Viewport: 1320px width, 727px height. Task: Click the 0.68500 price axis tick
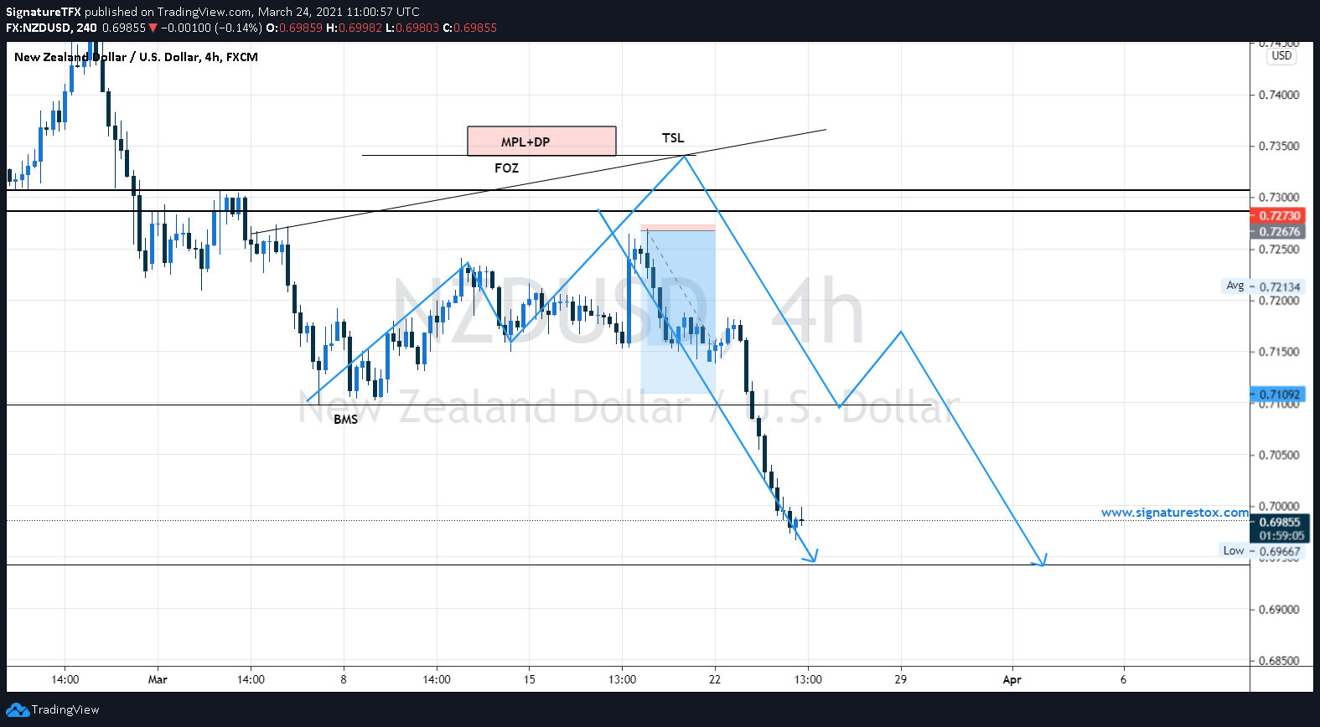[1279, 661]
